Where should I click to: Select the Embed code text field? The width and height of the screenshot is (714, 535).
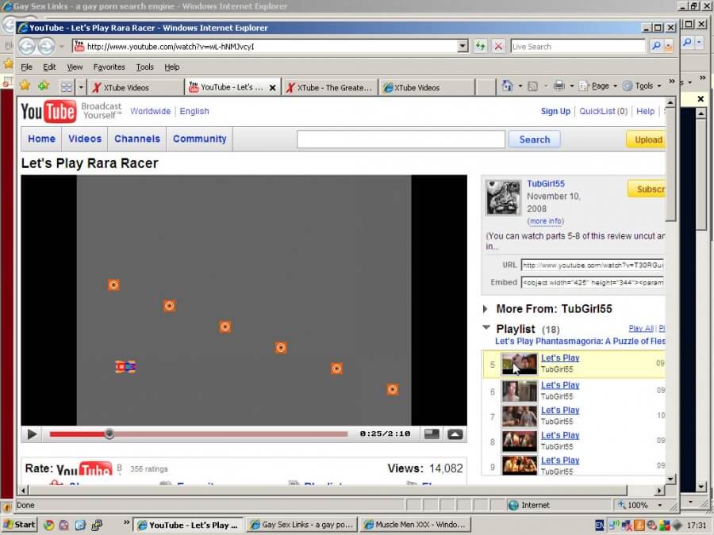click(x=593, y=282)
